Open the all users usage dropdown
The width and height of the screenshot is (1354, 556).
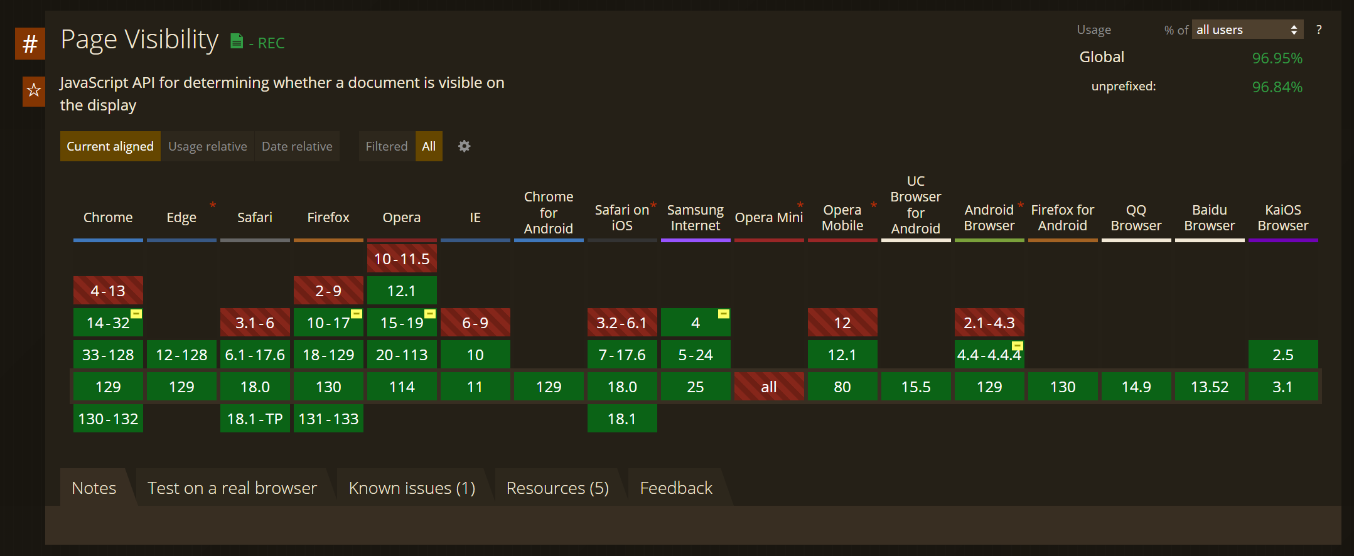[1247, 29]
